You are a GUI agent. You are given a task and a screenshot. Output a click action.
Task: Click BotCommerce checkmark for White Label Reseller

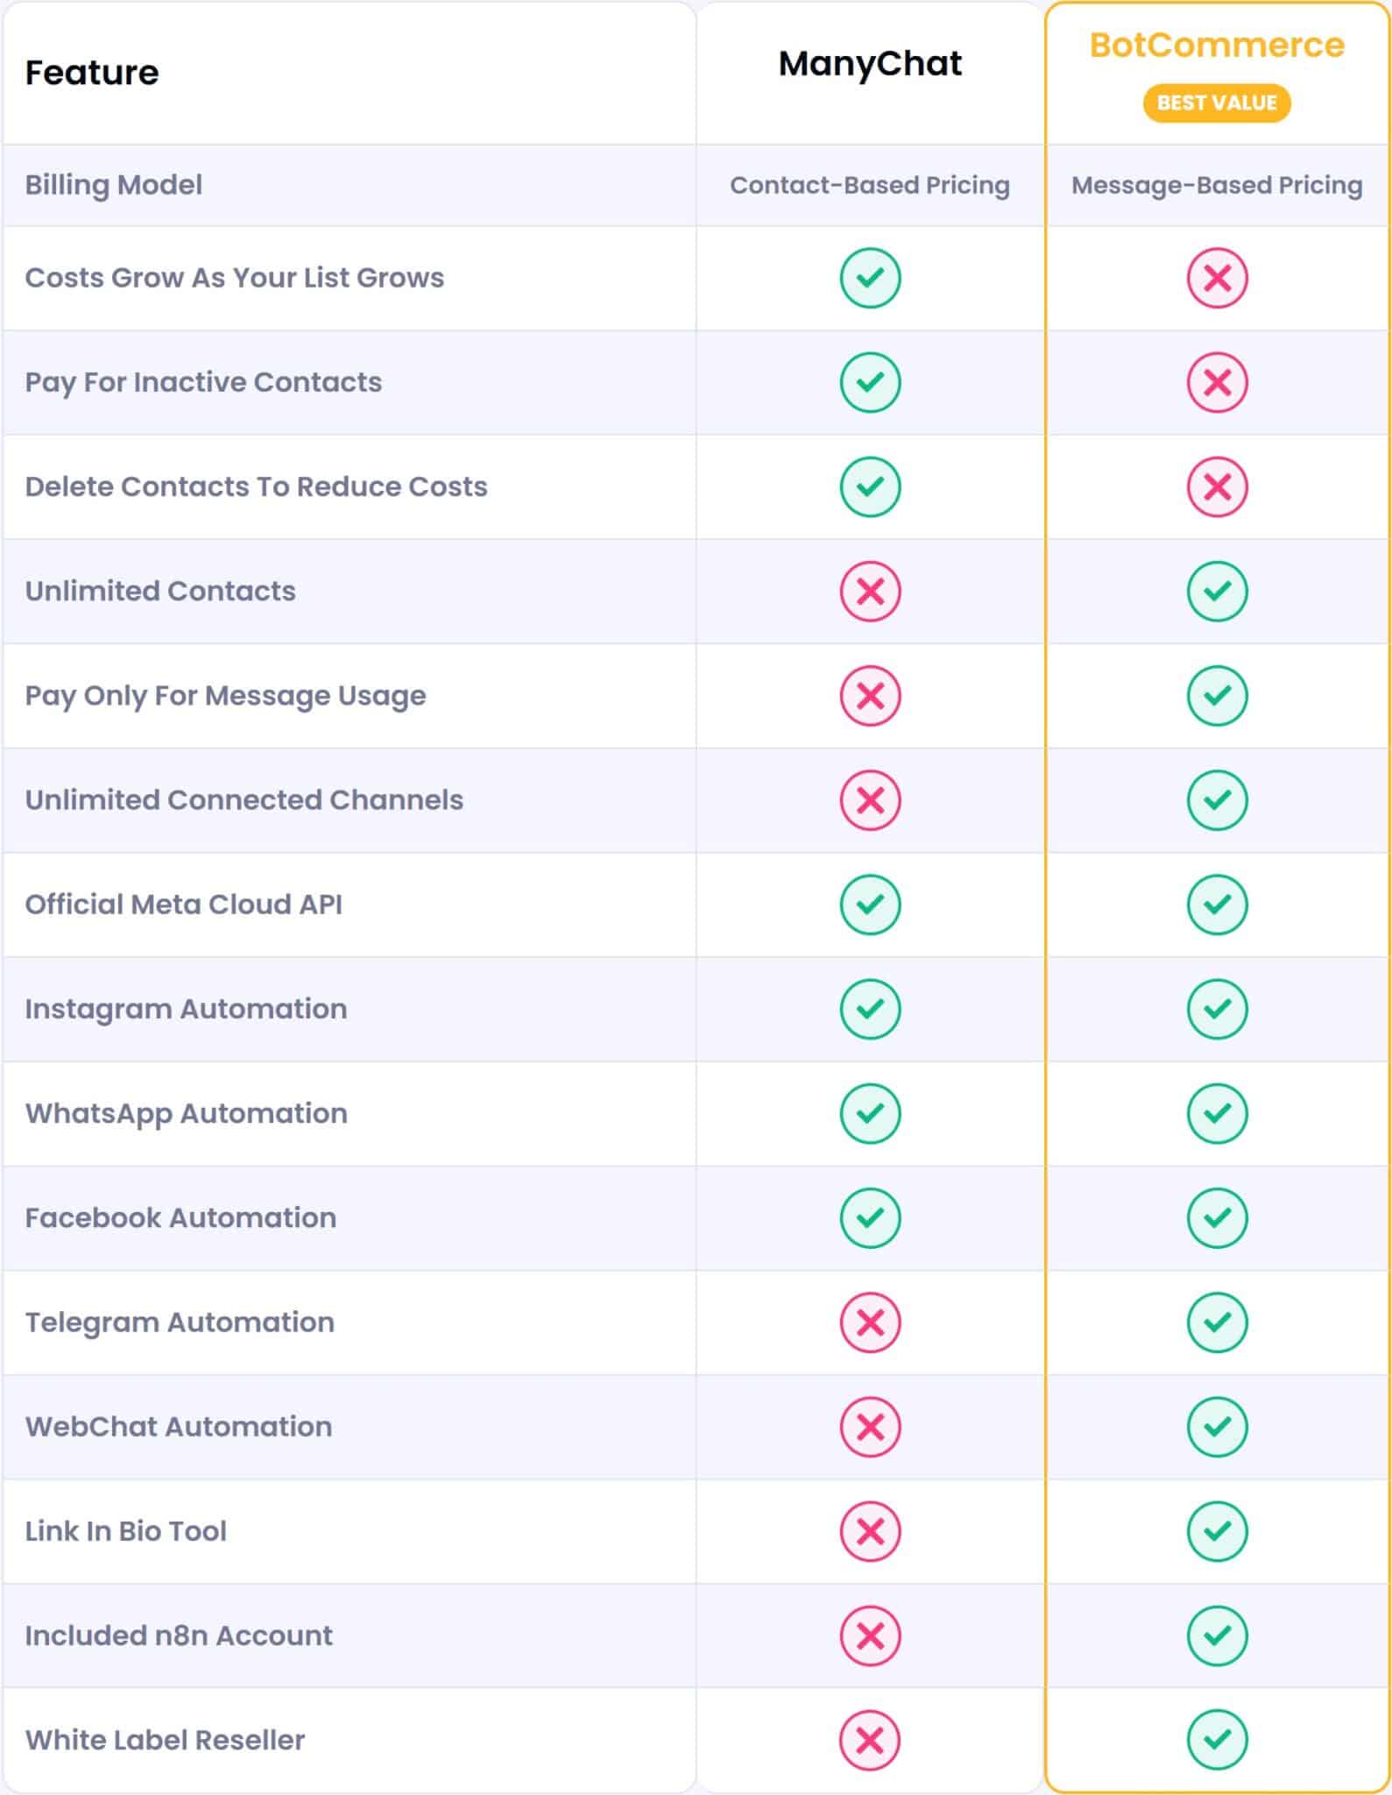point(1217,1740)
